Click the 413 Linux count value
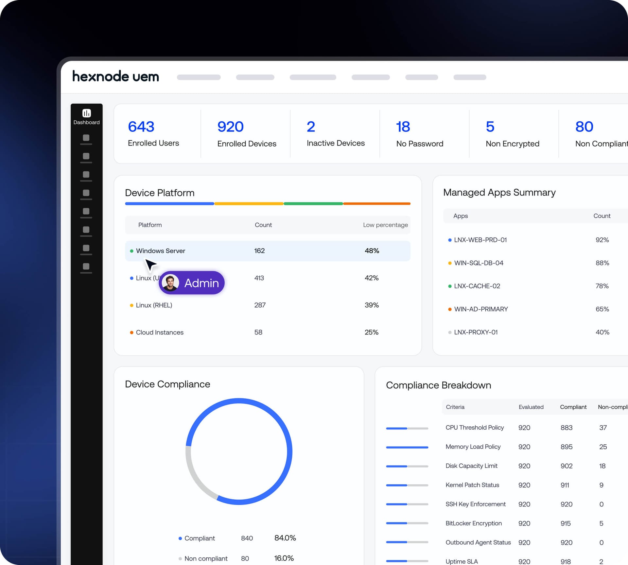 tap(259, 278)
